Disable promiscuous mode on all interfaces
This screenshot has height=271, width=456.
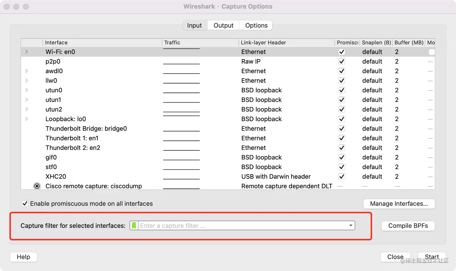coord(25,203)
